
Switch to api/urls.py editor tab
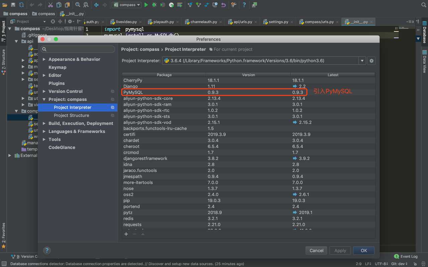[242, 22]
